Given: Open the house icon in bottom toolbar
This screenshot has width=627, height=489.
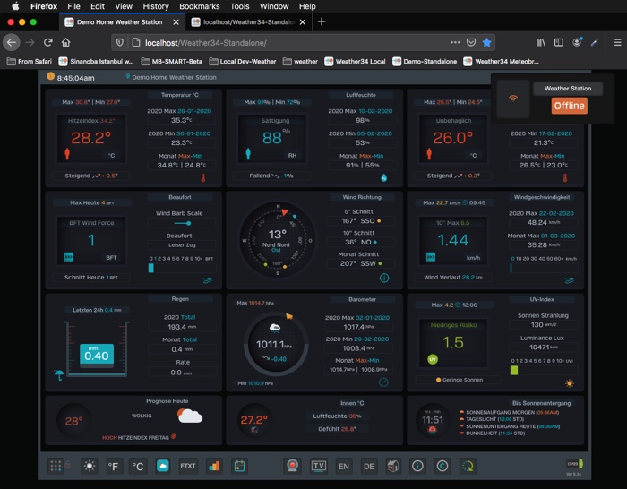Looking at the screenshot, I should point(393,466).
